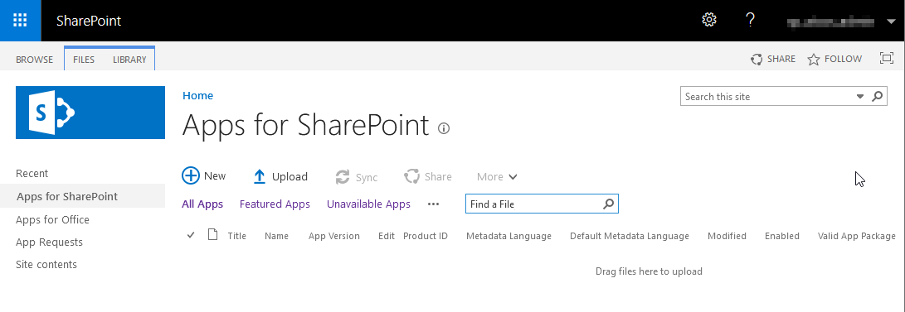The image size is (905, 312).
Task: Open the views ellipsis menu
Action: point(434,204)
